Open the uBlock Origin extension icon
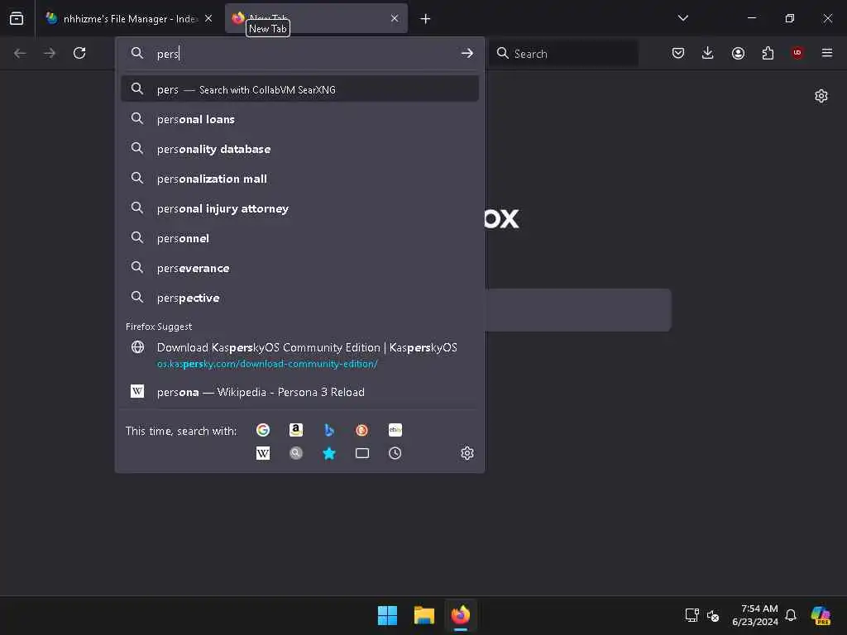This screenshot has height=635, width=847. 797,53
